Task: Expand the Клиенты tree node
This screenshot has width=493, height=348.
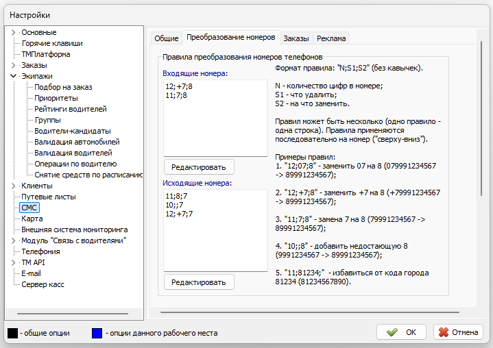Action: [x=13, y=186]
